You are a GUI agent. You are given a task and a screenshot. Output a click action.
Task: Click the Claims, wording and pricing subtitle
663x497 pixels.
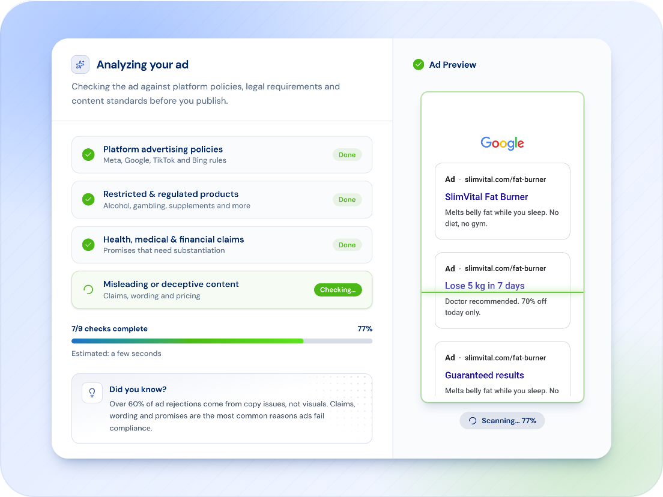(x=152, y=296)
